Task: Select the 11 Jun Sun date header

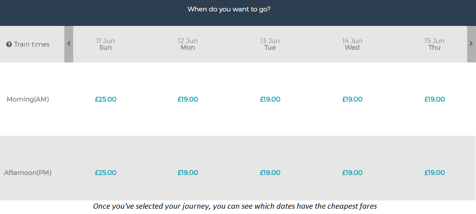Action: click(105, 44)
